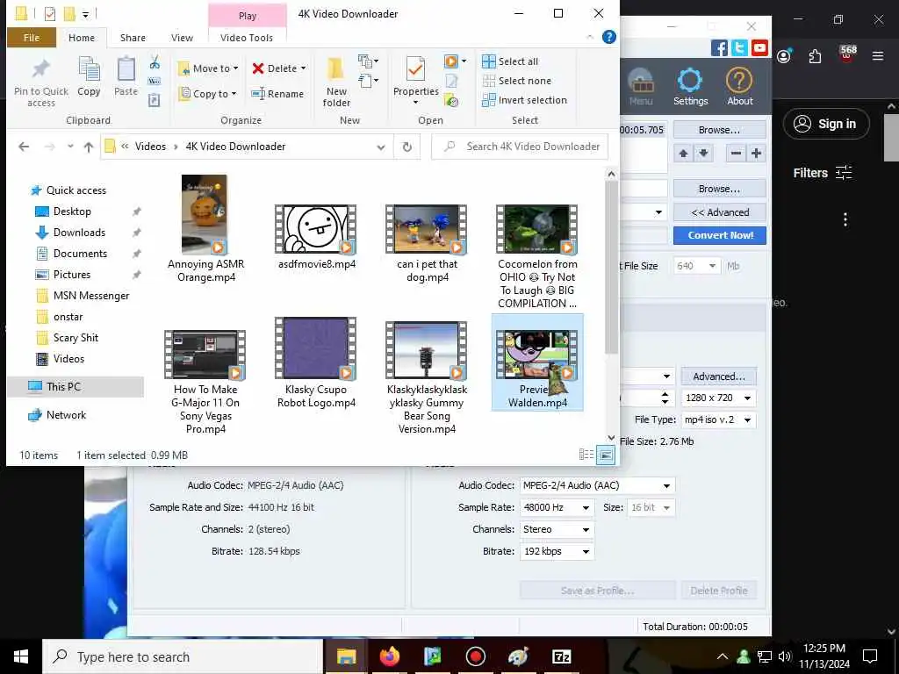Click the Convert Now! button
The width and height of the screenshot is (899, 674).
pos(720,235)
